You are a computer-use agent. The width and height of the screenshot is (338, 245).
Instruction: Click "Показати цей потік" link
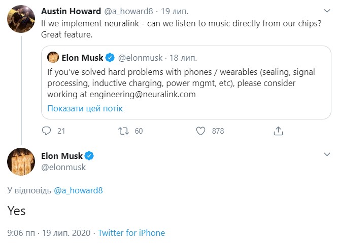tap(85, 108)
